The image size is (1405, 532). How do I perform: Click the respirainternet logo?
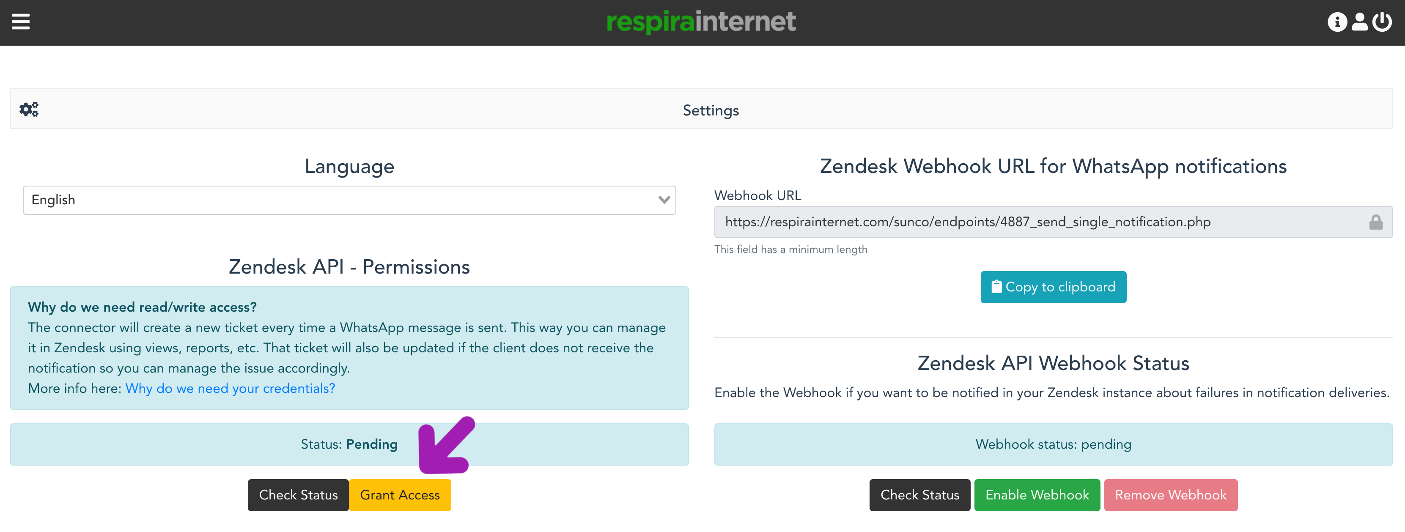point(701,22)
